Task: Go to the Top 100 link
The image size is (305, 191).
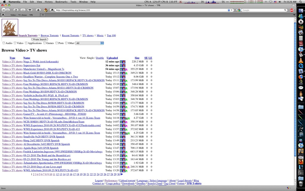Action: (111, 36)
